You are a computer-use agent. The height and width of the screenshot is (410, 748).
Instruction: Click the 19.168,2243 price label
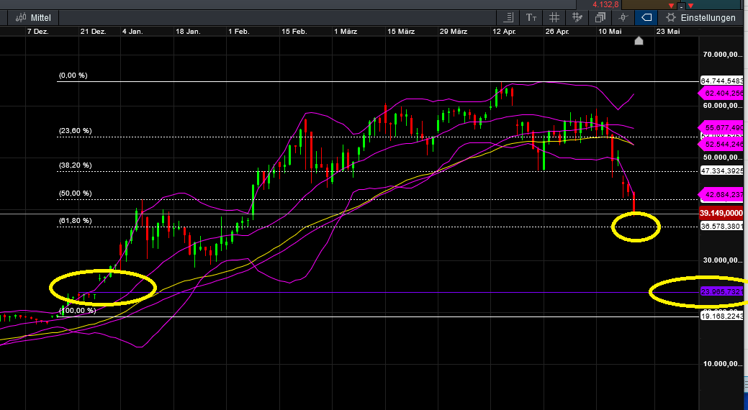point(721,316)
